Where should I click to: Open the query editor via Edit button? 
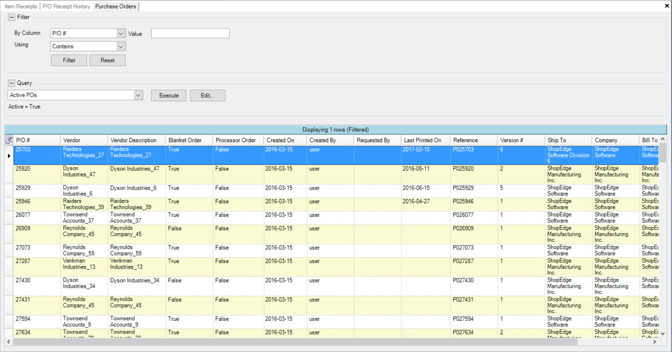(207, 95)
